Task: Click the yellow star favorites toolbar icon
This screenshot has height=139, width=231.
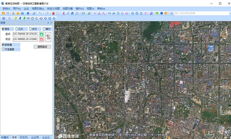Action: (x=18, y=14)
